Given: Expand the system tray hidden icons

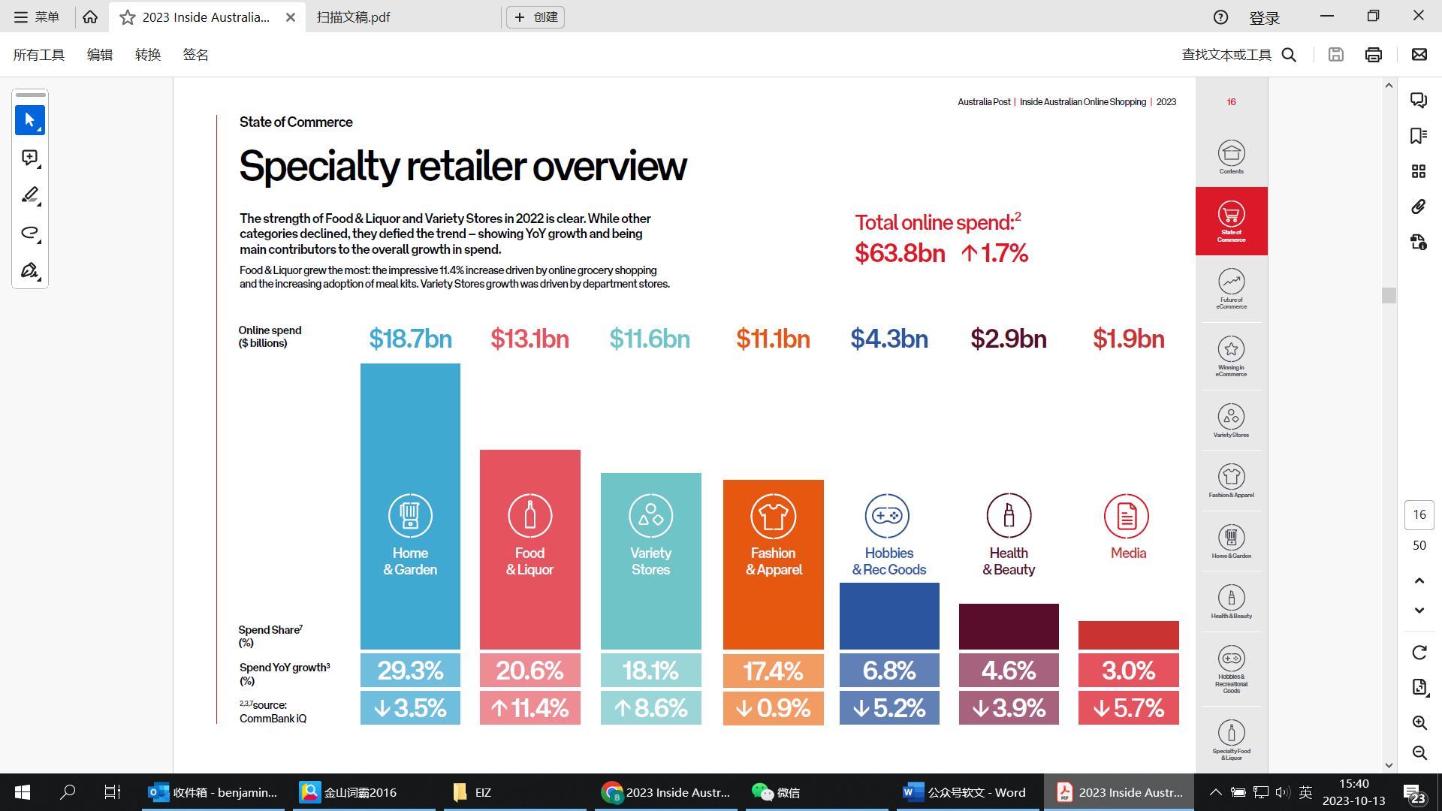Looking at the screenshot, I should 1215,792.
